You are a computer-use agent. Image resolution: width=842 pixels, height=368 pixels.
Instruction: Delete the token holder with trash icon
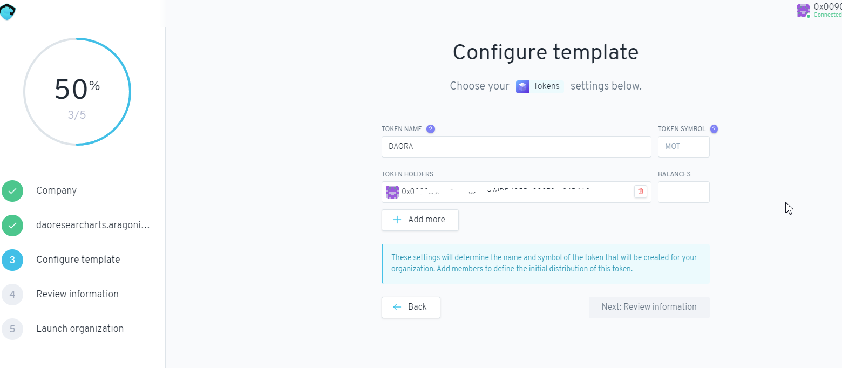(x=641, y=192)
